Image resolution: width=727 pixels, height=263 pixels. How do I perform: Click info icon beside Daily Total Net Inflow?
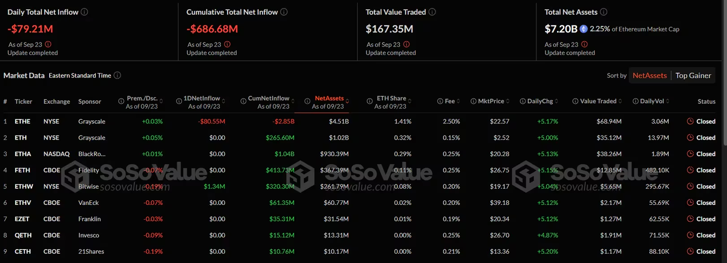tap(84, 12)
